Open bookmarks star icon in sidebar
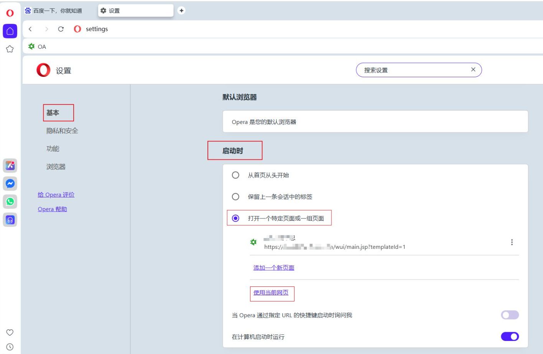Viewport: 543px width, 354px height. pyautogui.click(x=10, y=49)
